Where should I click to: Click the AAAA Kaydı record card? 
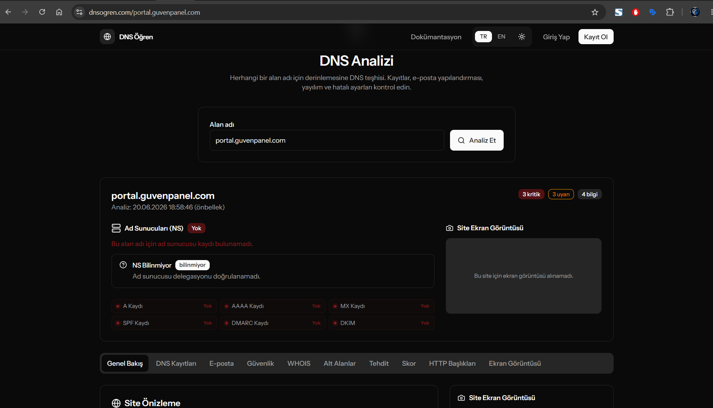click(272, 306)
